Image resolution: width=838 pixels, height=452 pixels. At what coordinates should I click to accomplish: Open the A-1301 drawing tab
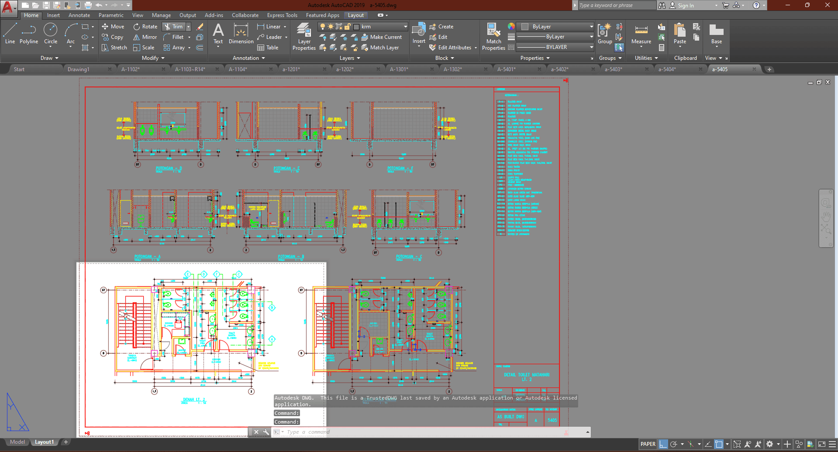point(399,69)
